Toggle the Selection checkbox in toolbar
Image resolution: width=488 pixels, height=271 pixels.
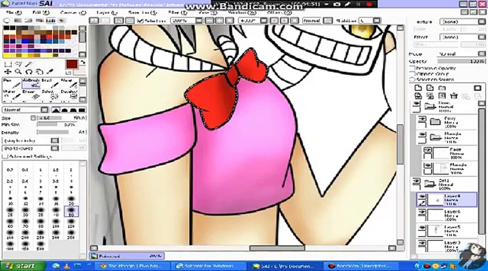coord(141,21)
